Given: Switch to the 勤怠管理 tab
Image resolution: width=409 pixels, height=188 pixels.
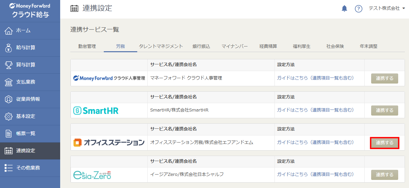Looking at the screenshot, I should coord(87,46).
